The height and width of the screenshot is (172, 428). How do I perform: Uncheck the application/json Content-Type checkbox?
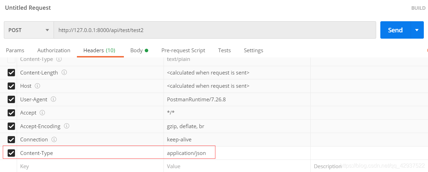tap(11, 153)
